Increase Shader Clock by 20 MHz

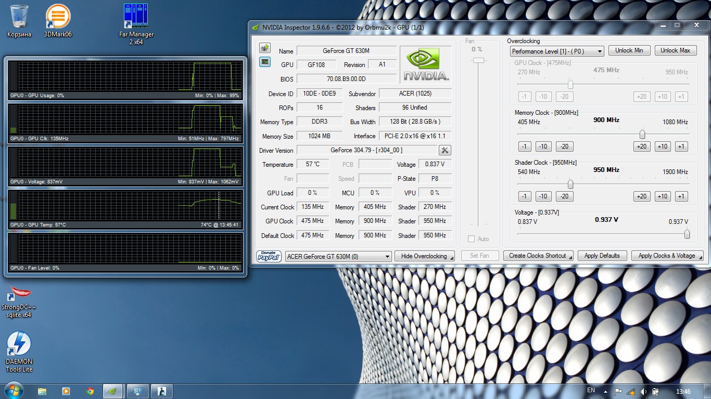(x=642, y=196)
